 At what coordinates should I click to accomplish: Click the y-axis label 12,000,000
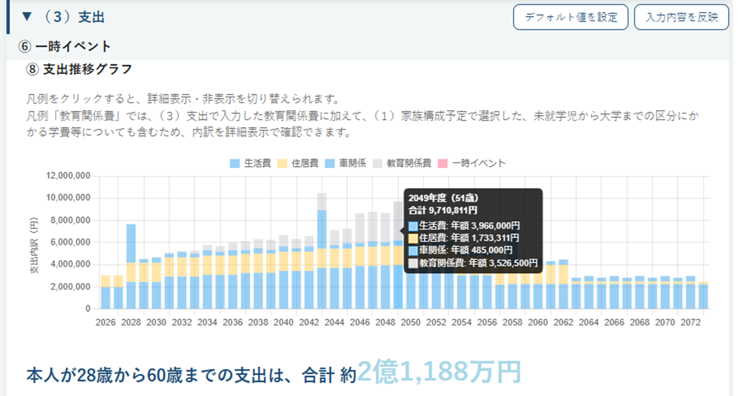(x=68, y=176)
